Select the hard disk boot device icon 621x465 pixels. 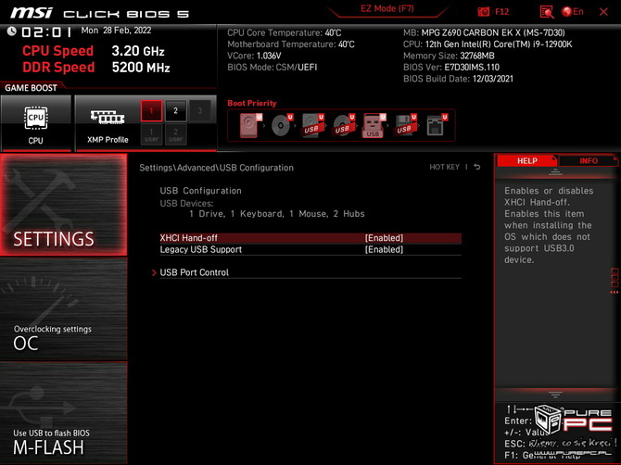click(x=250, y=125)
